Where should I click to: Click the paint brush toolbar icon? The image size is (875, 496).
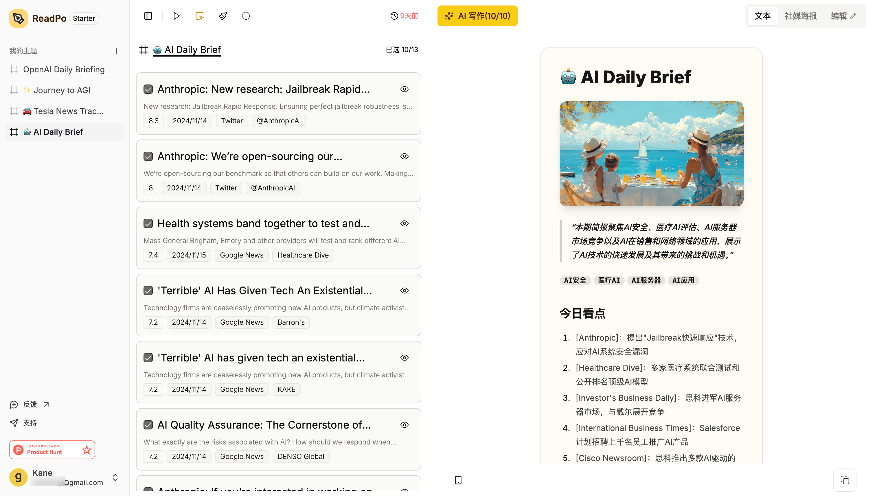223,16
